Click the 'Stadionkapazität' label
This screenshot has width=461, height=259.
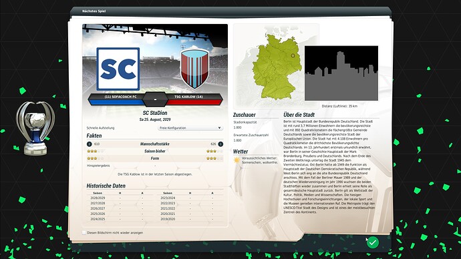[245, 122]
